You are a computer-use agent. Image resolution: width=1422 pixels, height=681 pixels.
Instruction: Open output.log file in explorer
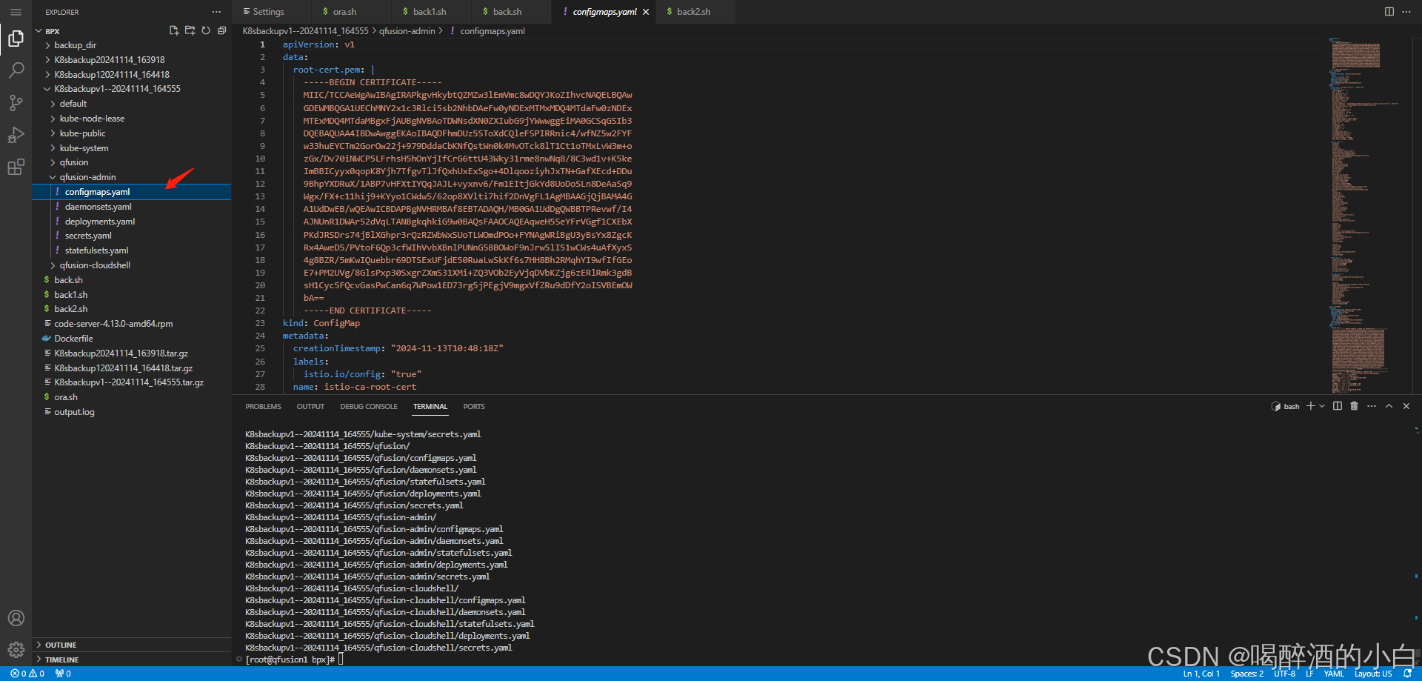click(x=74, y=412)
